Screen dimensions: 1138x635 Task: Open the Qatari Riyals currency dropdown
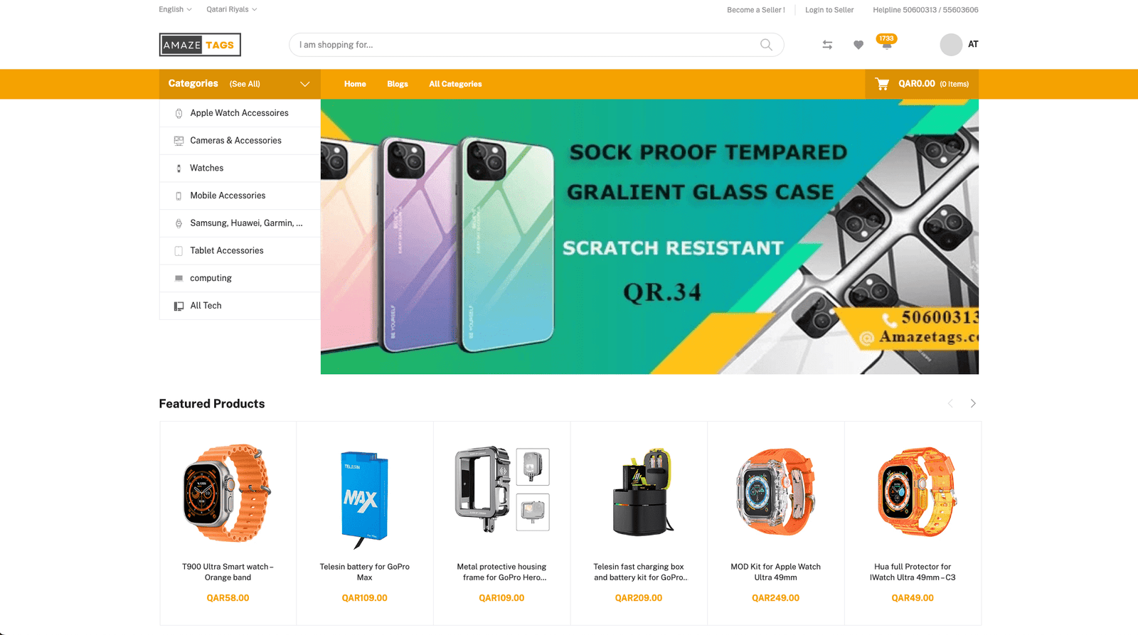232,9
